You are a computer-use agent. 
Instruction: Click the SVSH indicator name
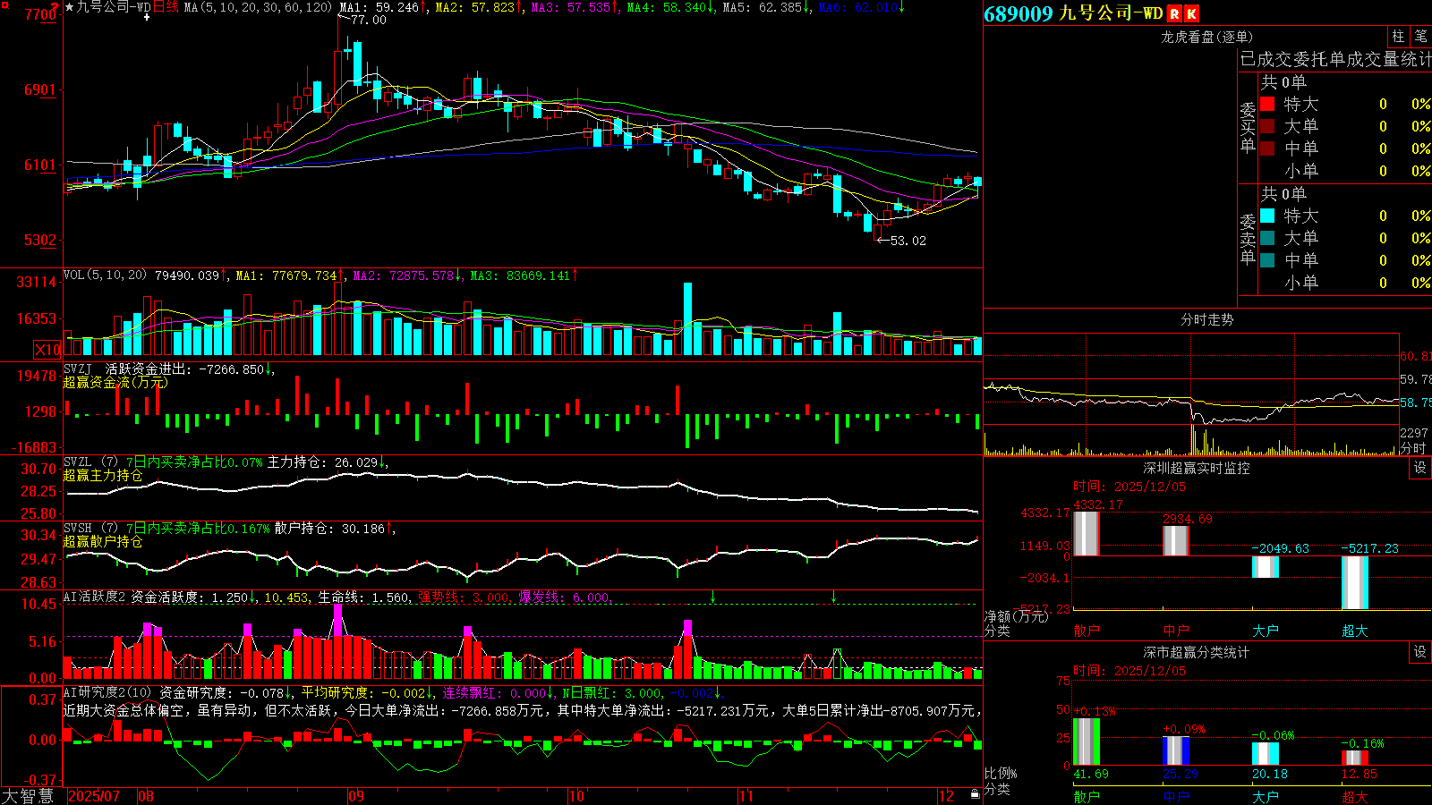pos(78,528)
